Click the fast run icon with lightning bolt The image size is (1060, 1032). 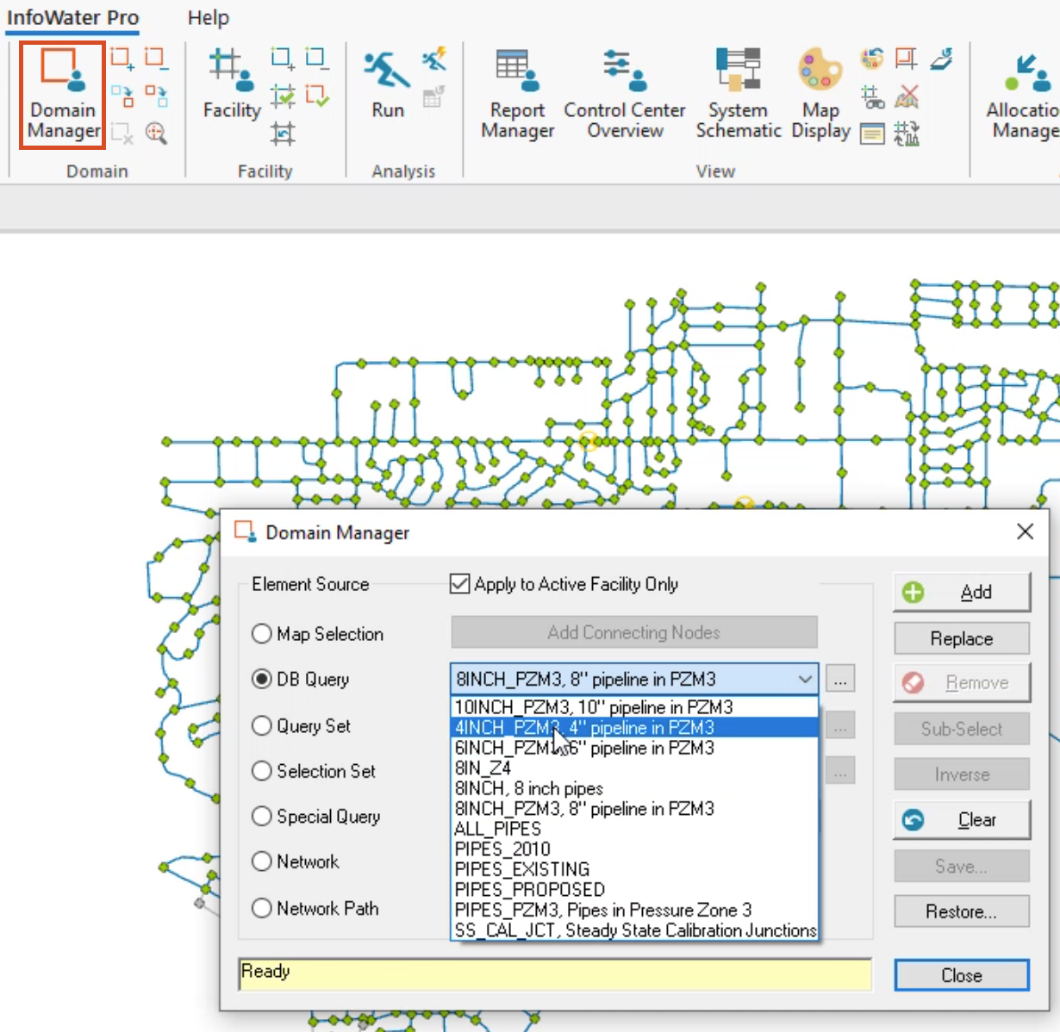434,59
